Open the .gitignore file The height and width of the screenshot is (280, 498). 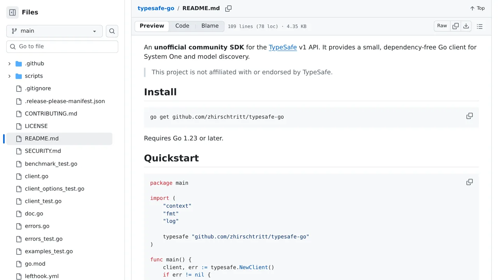click(38, 89)
